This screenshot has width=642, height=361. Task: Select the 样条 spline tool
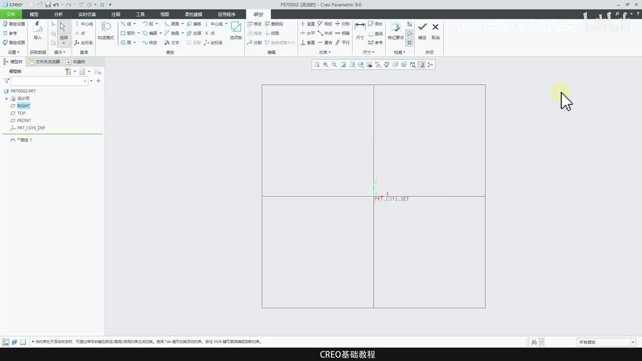point(149,43)
